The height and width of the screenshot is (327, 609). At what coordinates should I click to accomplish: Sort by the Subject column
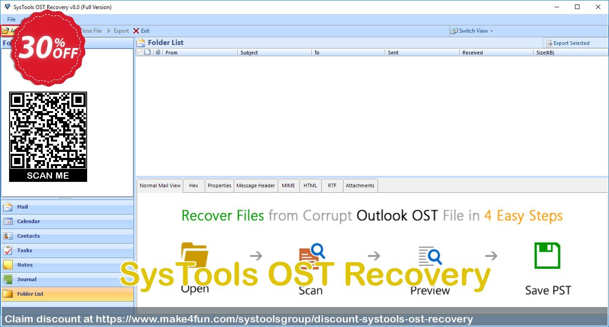point(275,53)
